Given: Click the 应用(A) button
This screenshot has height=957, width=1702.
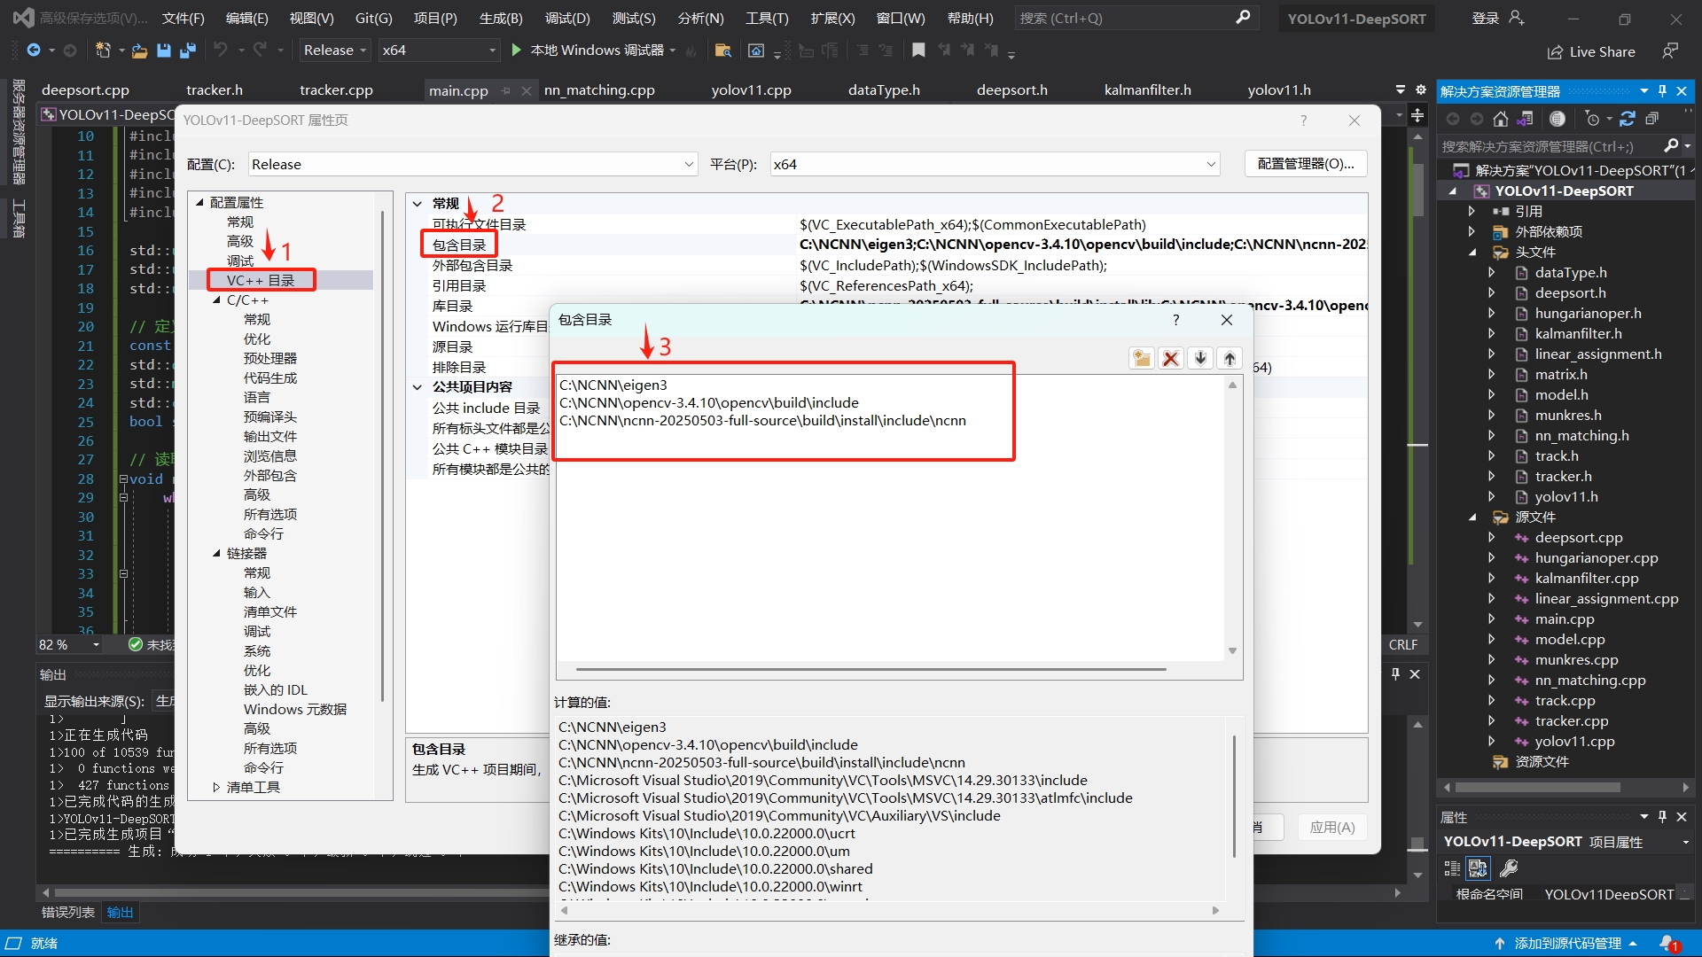Looking at the screenshot, I should pos(1332,828).
